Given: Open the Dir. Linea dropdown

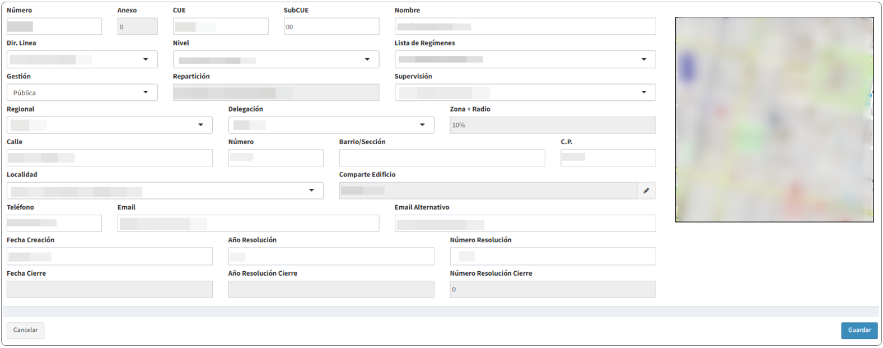Looking at the screenshot, I should [x=82, y=59].
